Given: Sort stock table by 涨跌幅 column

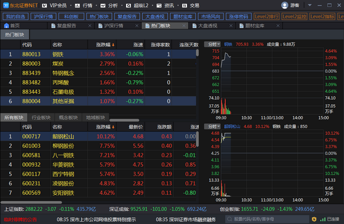Looking at the screenshot, I should [102, 127].
